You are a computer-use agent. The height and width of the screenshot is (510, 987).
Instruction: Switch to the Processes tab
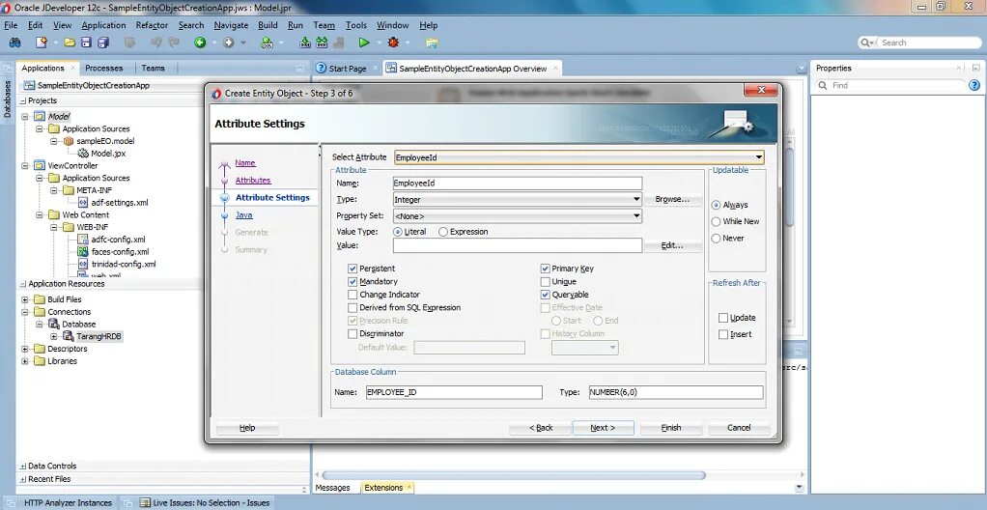coord(104,68)
